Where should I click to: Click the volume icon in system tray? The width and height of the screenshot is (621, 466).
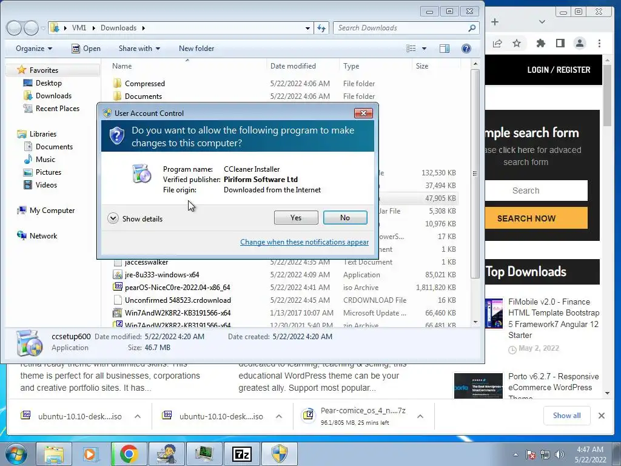560,454
